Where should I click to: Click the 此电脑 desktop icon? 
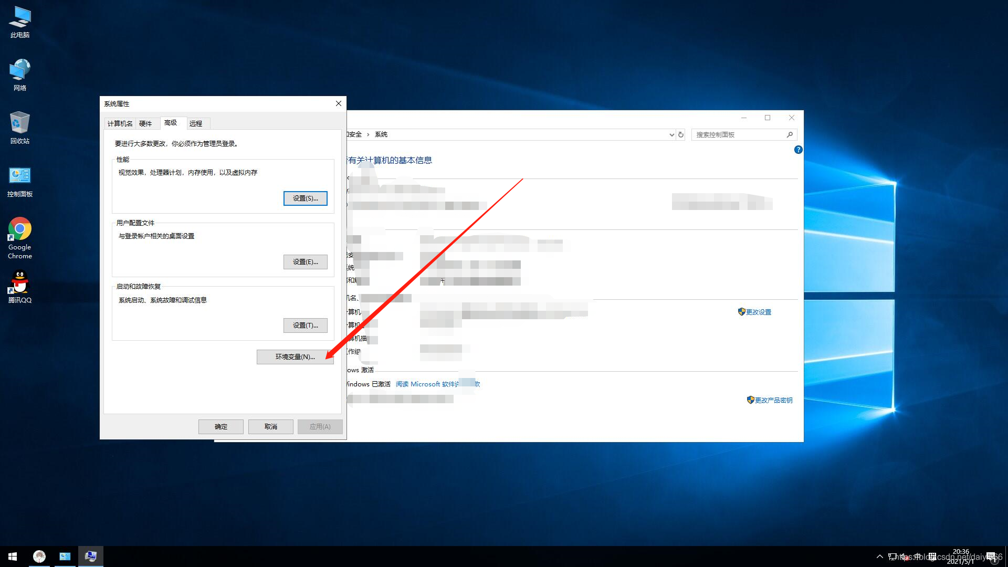19,22
